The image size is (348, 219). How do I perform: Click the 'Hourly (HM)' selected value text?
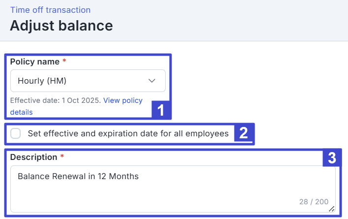click(x=42, y=81)
